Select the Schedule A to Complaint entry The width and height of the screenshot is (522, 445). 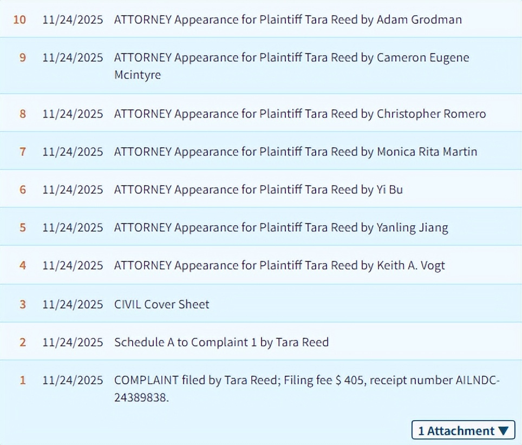pos(221,342)
